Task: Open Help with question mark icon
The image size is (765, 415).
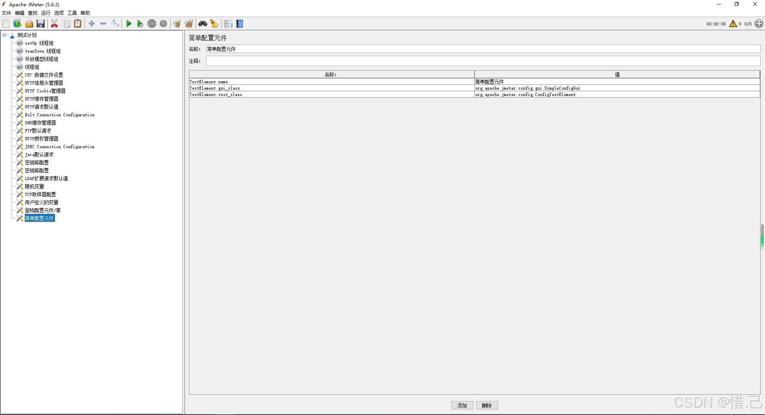Action: coord(240,24)
